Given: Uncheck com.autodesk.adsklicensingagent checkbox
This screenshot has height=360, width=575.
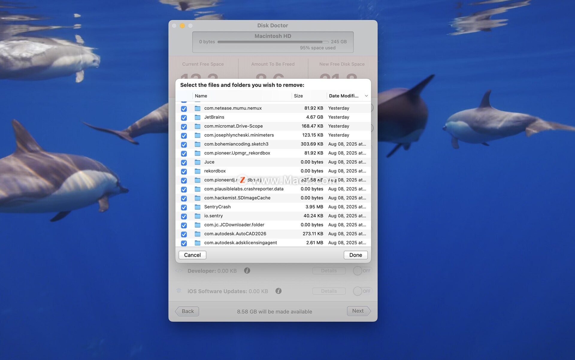Looking at the screenshot, I should [184, 243].
